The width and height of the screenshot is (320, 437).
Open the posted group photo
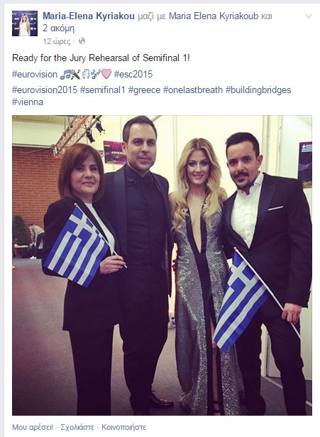click(x=162, y=265)
